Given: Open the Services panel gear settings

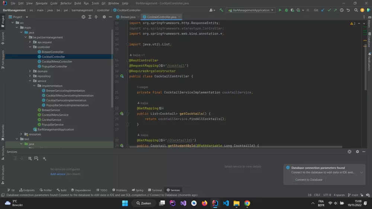Looking at the screenshot, I should 357,152.
